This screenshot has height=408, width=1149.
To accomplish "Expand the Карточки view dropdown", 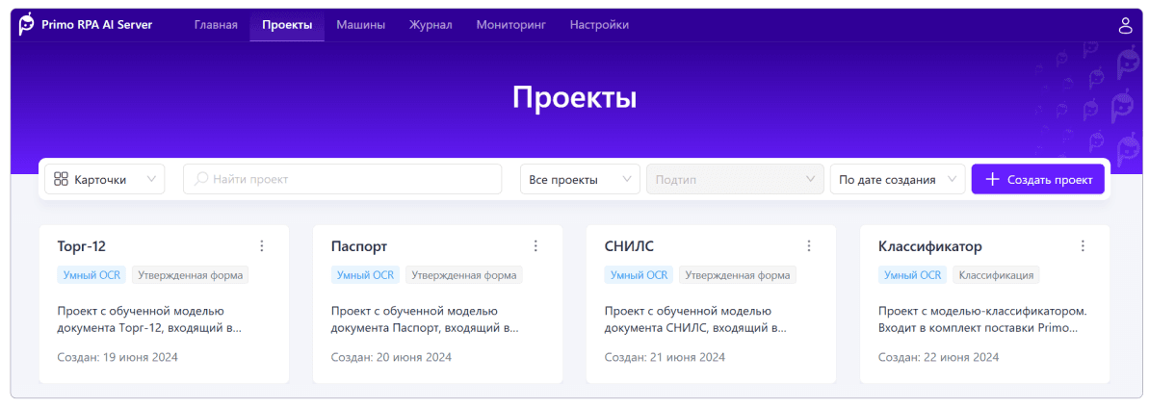I will [105, 179].
